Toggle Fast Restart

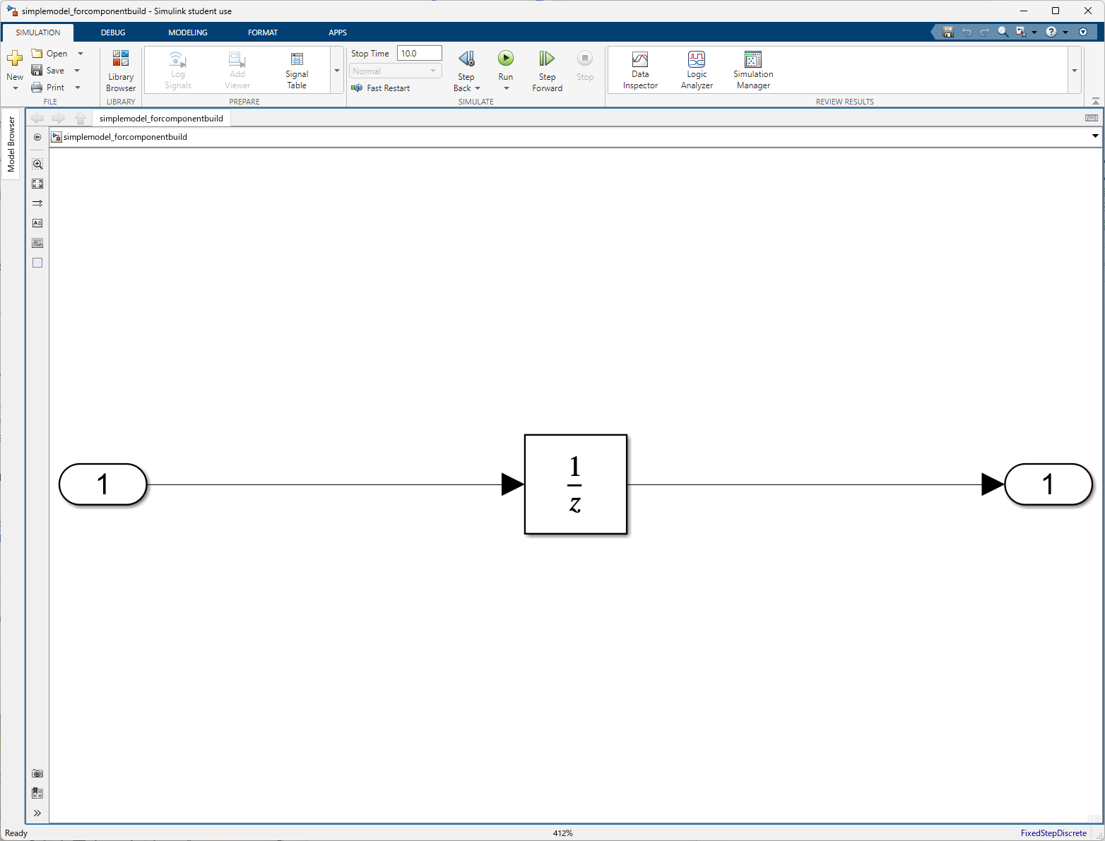(381, 88)
